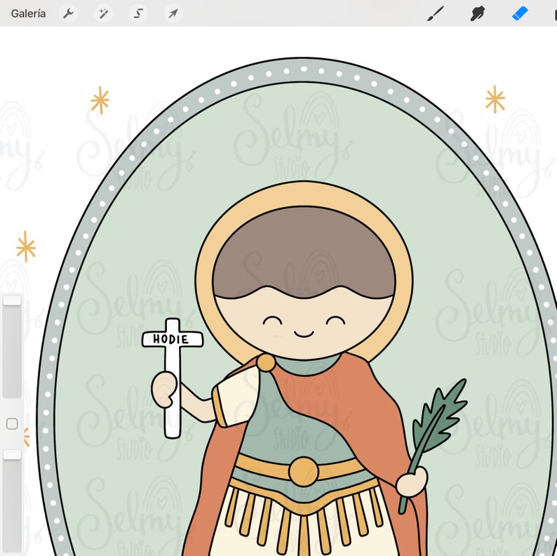
Task: Open the Galería gallery view
Action: coord(28,13)
